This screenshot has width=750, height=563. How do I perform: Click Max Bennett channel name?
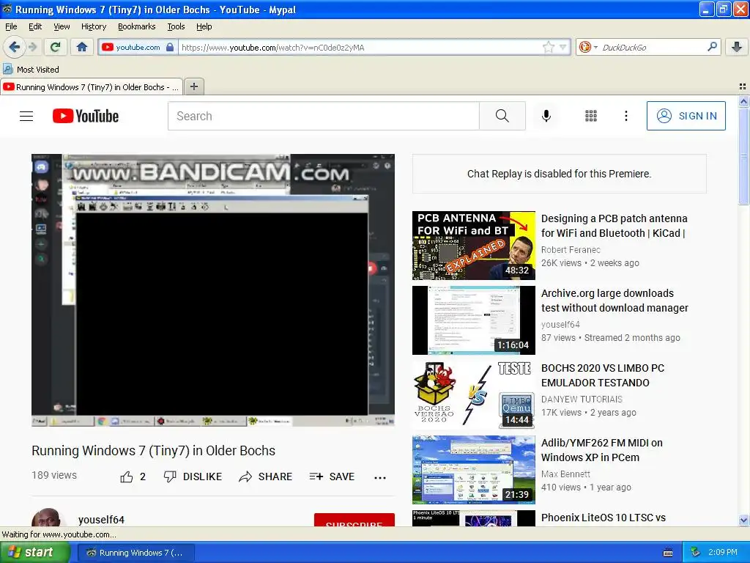click(x=566, y=474)
